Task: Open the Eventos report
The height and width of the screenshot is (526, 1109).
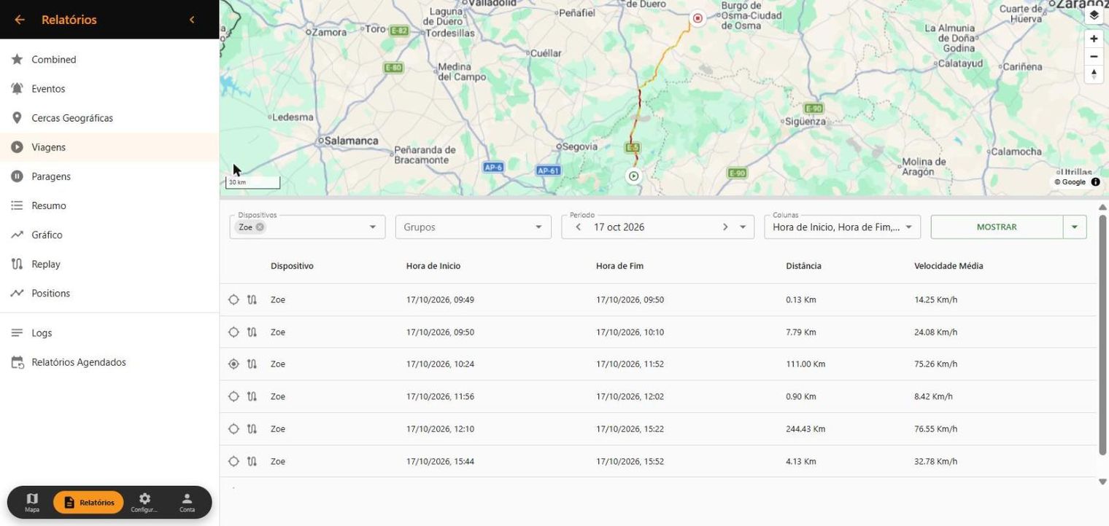Action: click(x=109, y=89)
